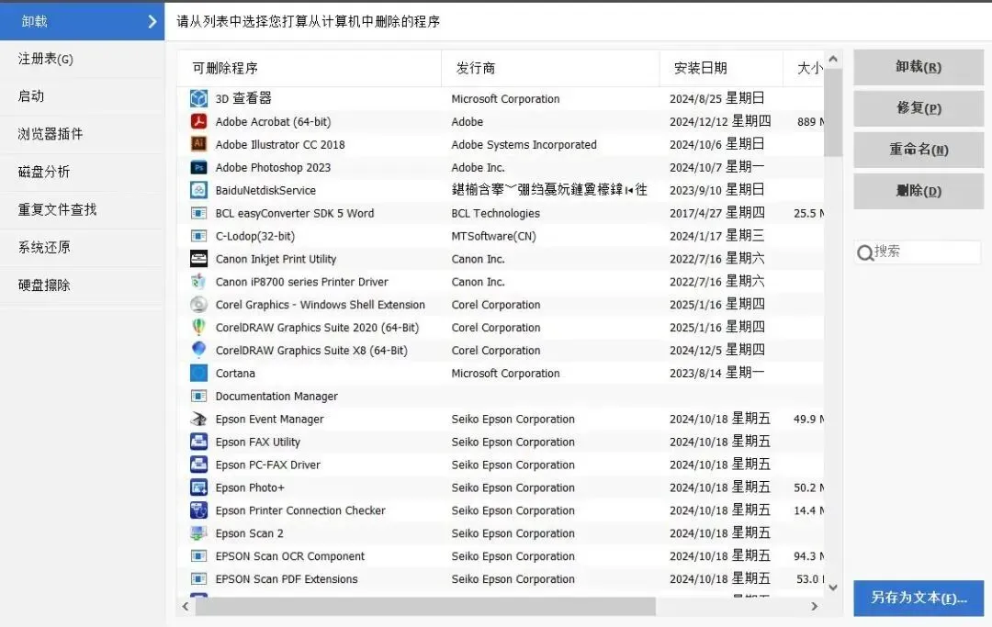Click the EPSON Scan OCR Component icon

pyautogui.click(x=198, y=556)
